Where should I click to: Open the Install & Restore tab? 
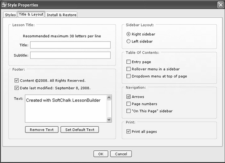61,15
